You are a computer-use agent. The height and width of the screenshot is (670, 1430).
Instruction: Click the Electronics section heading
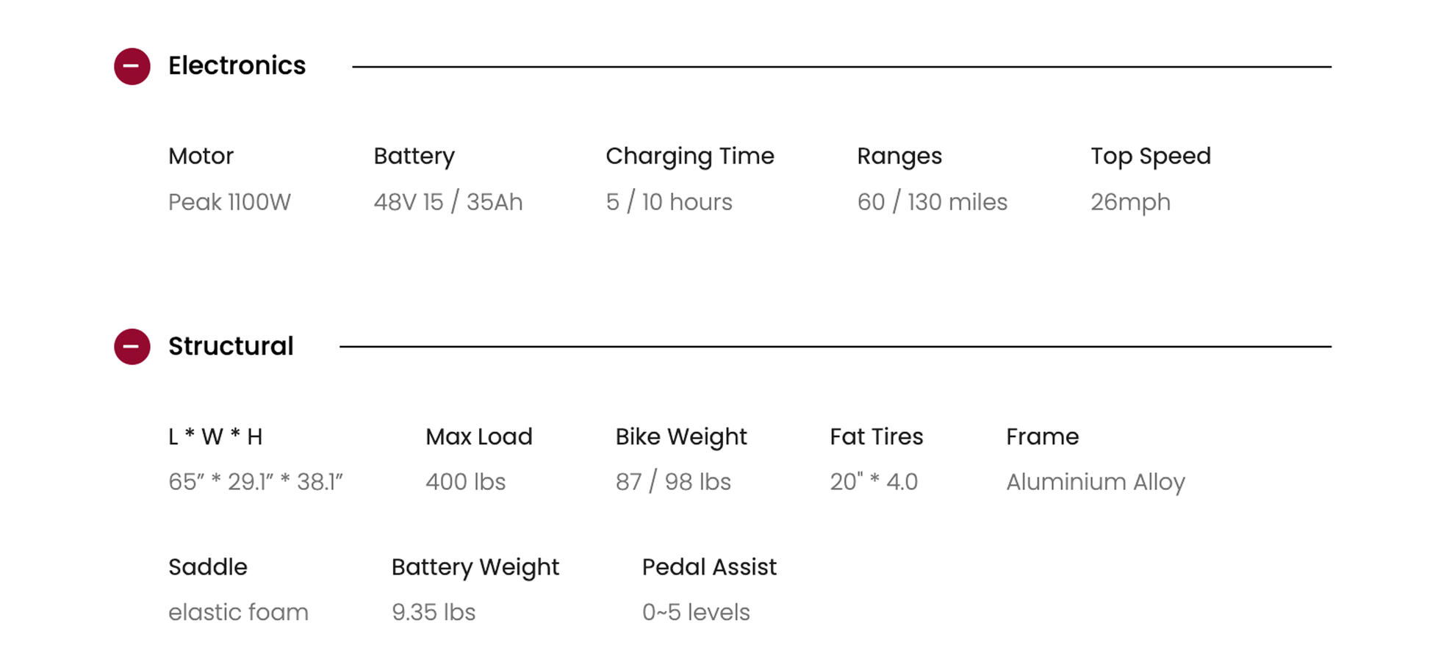(237, 66)
